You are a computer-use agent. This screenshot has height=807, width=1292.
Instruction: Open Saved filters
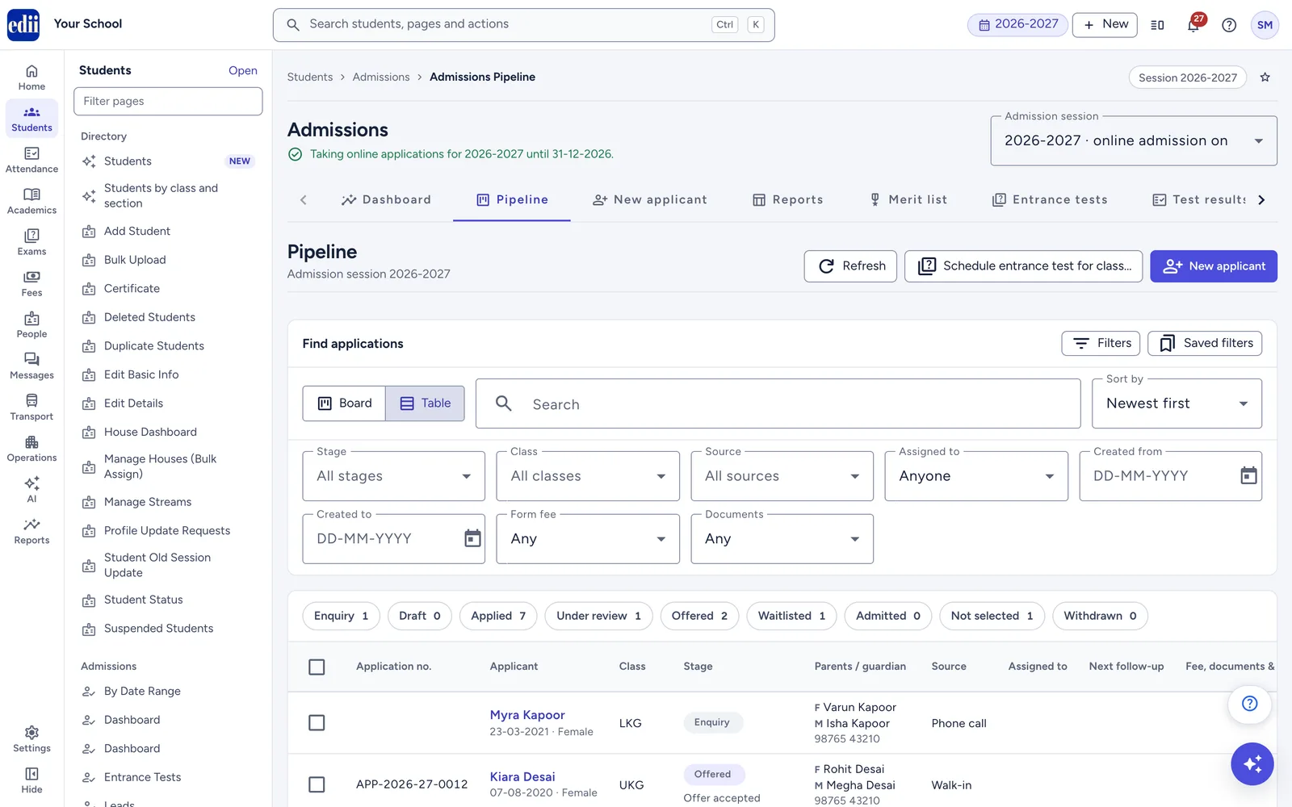point(1205,343)
